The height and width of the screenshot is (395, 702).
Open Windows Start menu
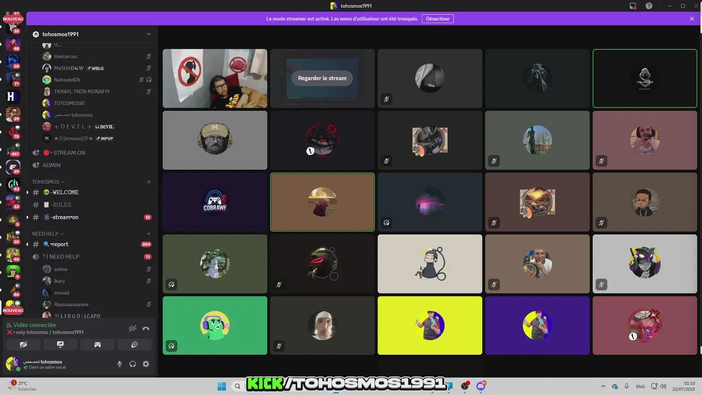point(222,386)
